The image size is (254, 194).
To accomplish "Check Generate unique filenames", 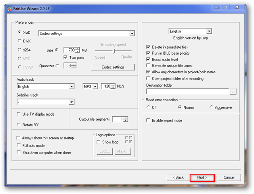I will pos(148,65).
